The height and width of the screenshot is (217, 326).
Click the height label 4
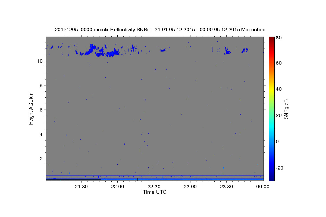(x=42, y=134)
